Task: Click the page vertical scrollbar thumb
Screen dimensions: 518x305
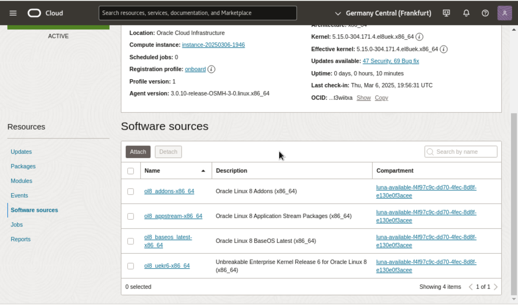Action: (514, 204)
